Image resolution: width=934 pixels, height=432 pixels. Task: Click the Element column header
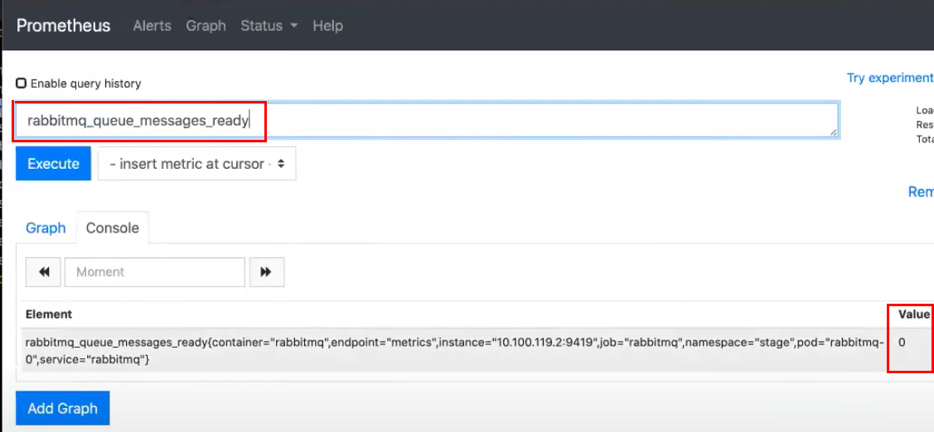pyautogui.click(x=49, y=314)
